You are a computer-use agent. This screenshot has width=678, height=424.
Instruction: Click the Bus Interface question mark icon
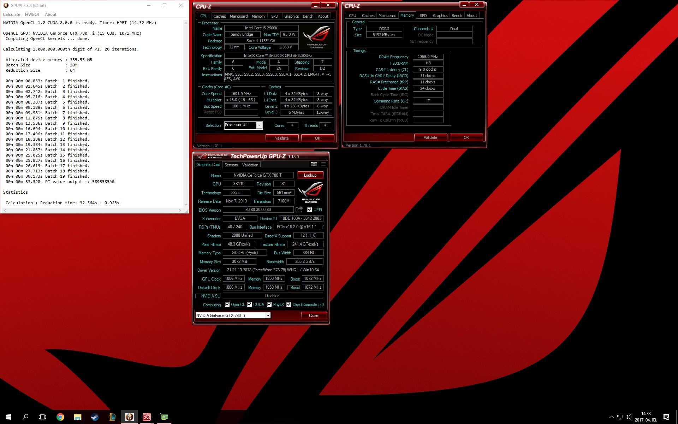pos(322,227)
